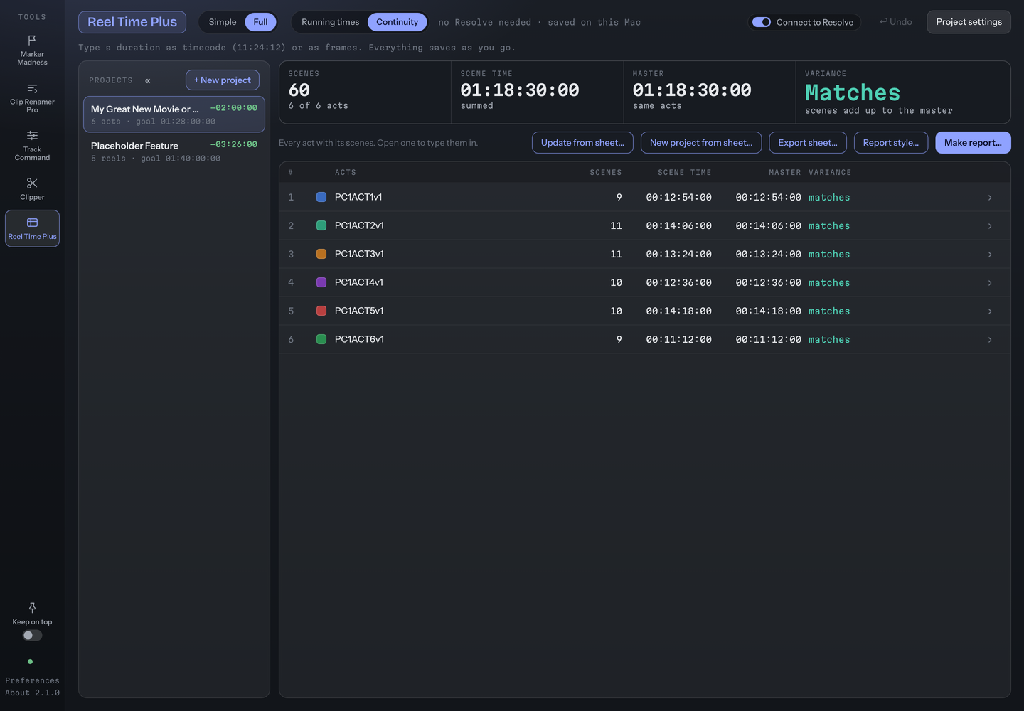Click the master total 01:18:30:00 under MASTER
1024x711 pixels.
(x=692, y=90)
